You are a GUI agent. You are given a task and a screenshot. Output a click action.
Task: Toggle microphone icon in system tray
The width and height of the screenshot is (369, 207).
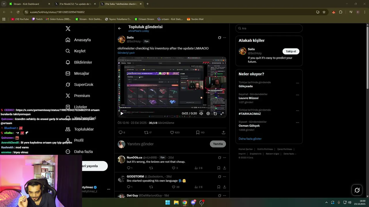click(339, 202)
